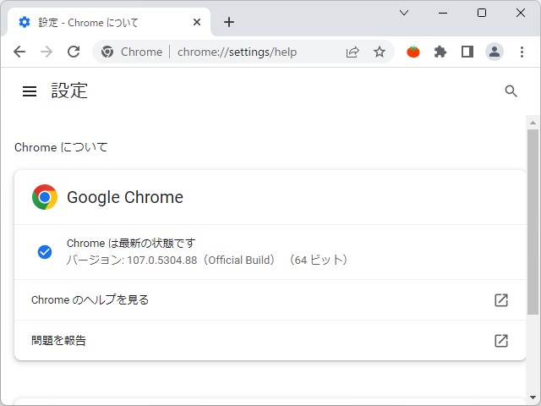Click the version text 107.0.5304.88

click(x=161, y=260)
